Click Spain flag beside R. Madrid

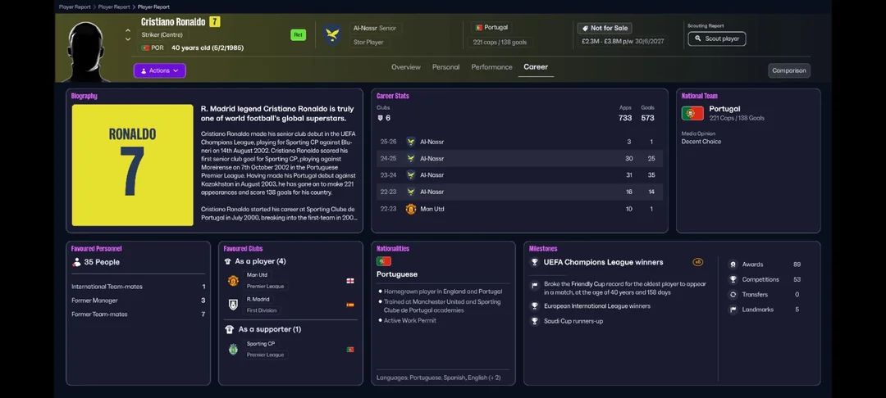click(x=349, y=305)
